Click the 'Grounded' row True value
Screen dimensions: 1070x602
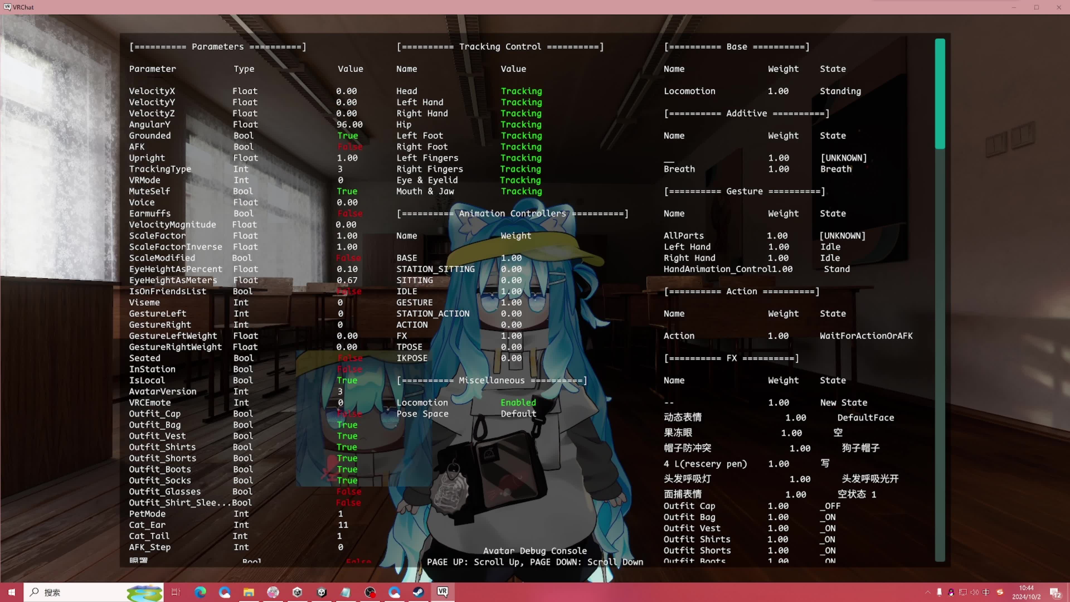(348, 135)
